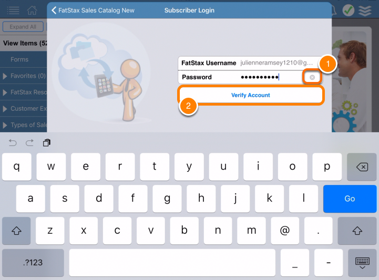Clear the Password field text
The image size is (379, 280).
[x=312, y=77]
